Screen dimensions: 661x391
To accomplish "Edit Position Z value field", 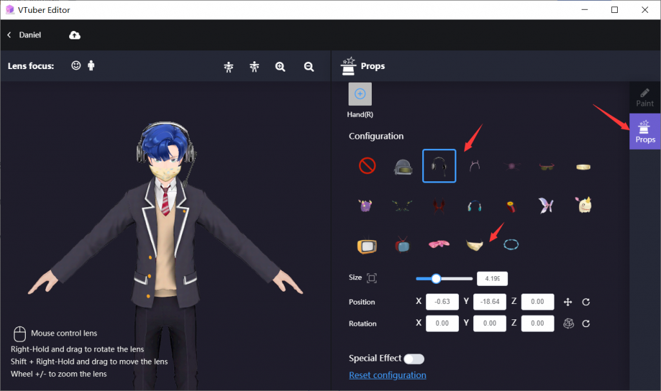I will coord(538,302).
